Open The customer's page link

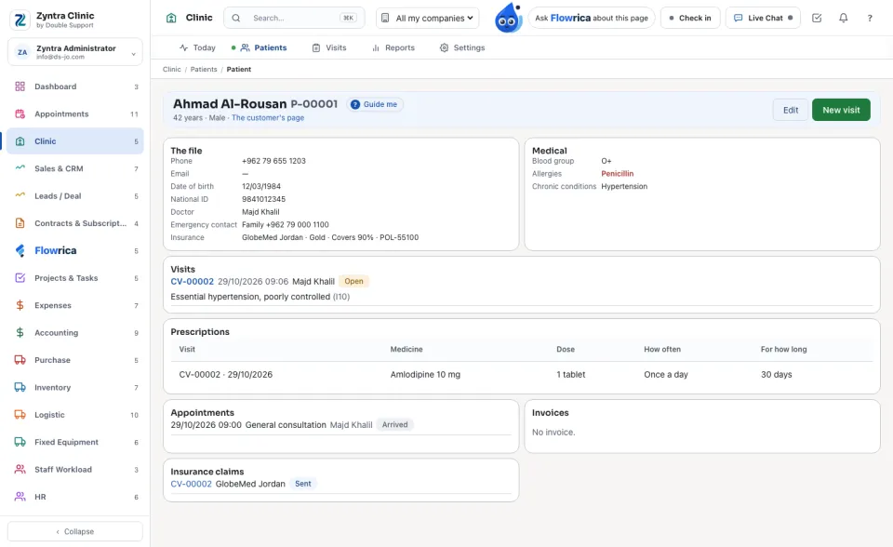(x=268, y=118)
